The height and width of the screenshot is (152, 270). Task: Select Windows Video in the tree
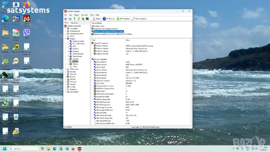78,41
